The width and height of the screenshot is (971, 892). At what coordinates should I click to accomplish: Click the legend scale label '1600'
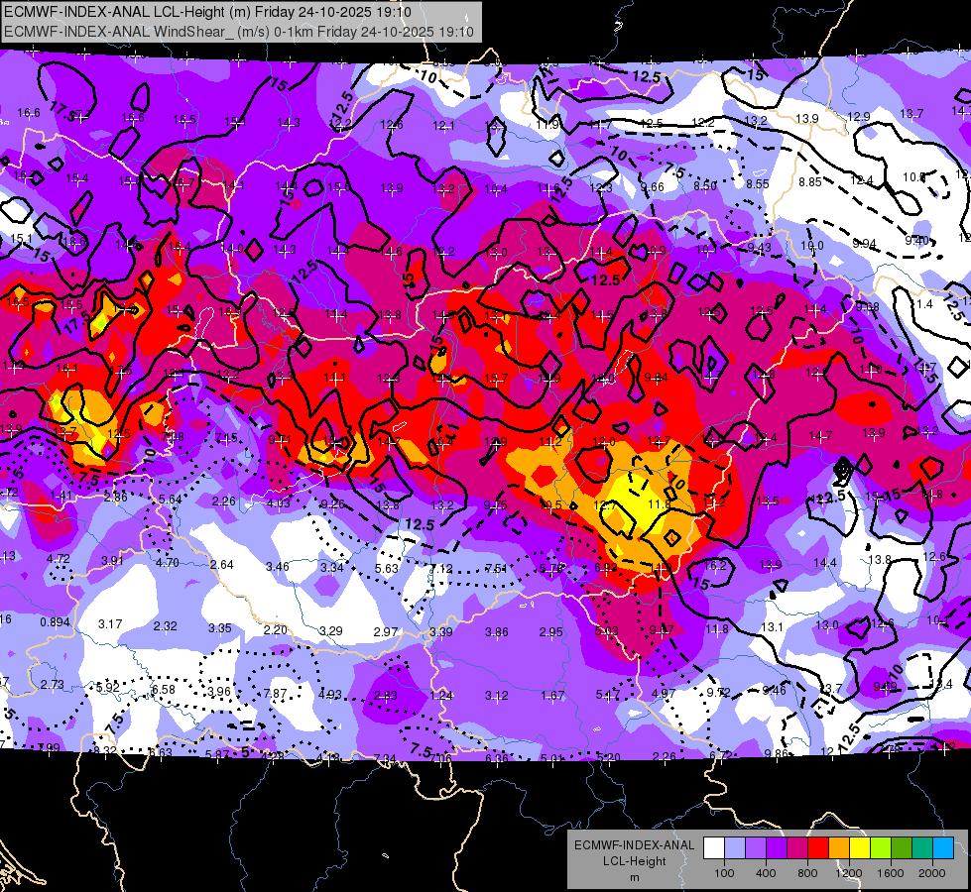pyautogui.click(x=891, y=873)
